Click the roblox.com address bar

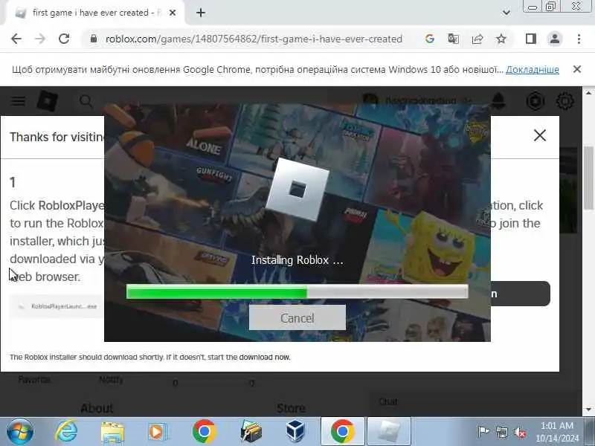254,39
